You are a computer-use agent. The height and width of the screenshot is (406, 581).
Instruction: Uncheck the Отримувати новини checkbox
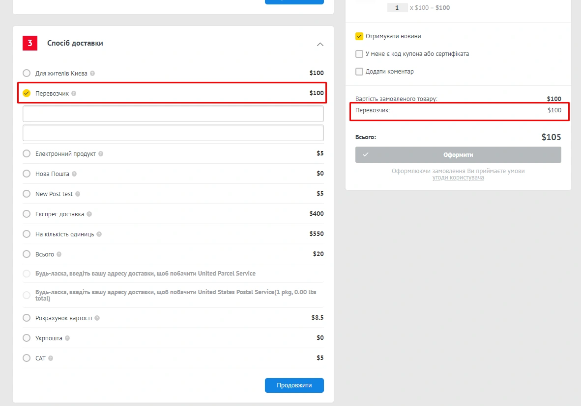tap(359, 36)
